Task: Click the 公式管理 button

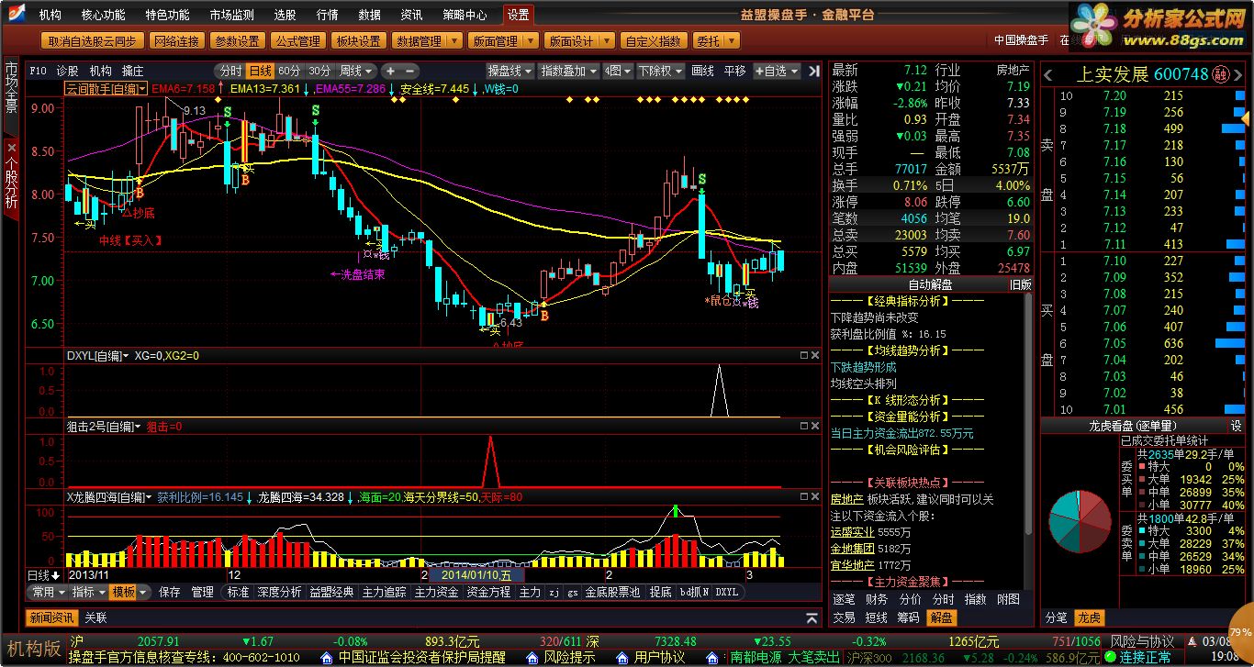Action: pyautogui.click(x=297, y=41)
